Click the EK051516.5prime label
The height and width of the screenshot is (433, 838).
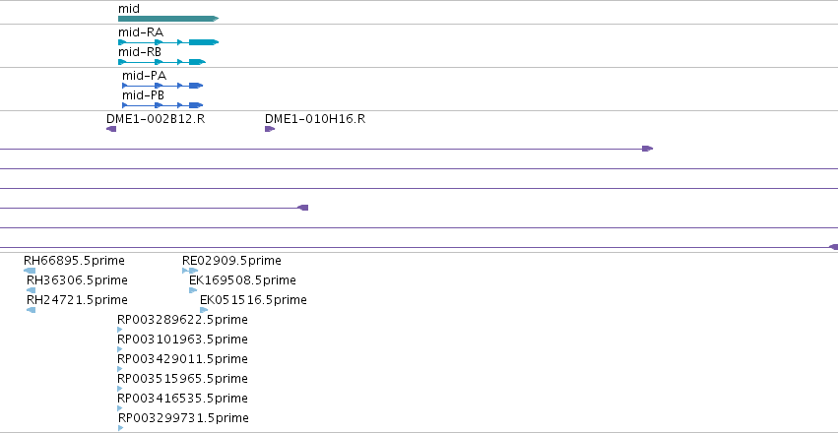253,300
